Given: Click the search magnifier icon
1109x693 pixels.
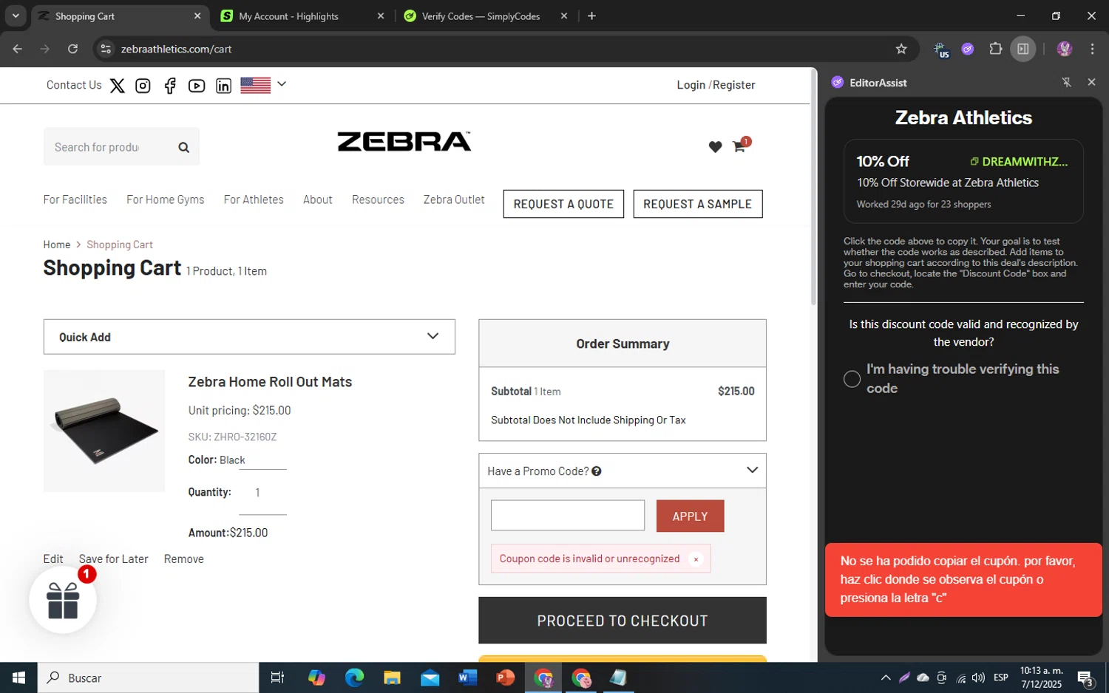Looking at the screenshot, I should click(x=184, y=148).
